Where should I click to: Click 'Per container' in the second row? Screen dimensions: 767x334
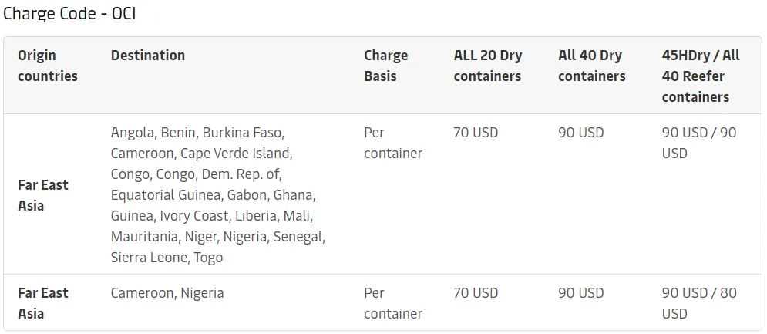click(x=393, y=303)
